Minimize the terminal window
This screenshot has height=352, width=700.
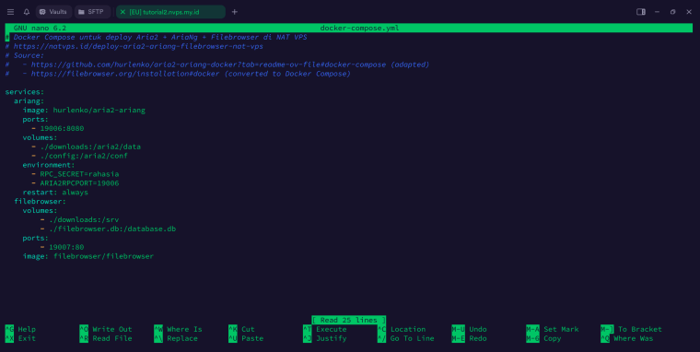click(x=657, y=12)
